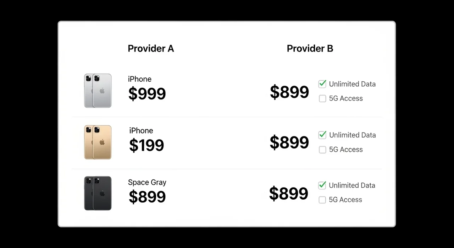Click Provider B's $899 price in first row

(x=289, y=92)
